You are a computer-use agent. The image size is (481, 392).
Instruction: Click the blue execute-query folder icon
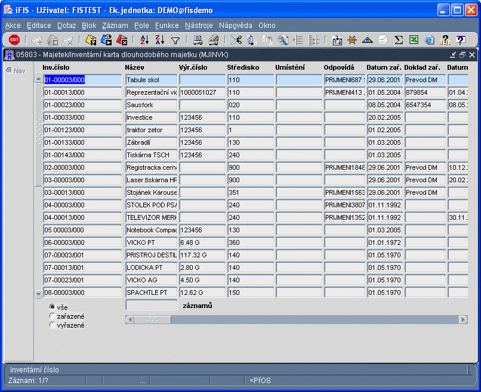(x=106, y=40)
